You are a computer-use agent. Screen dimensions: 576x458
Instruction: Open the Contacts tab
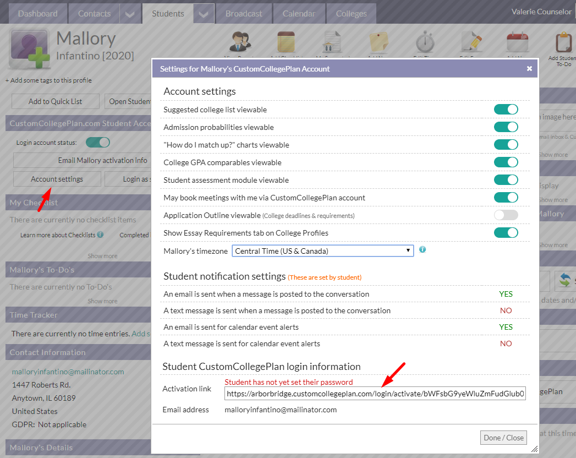[x=94, y=14]
